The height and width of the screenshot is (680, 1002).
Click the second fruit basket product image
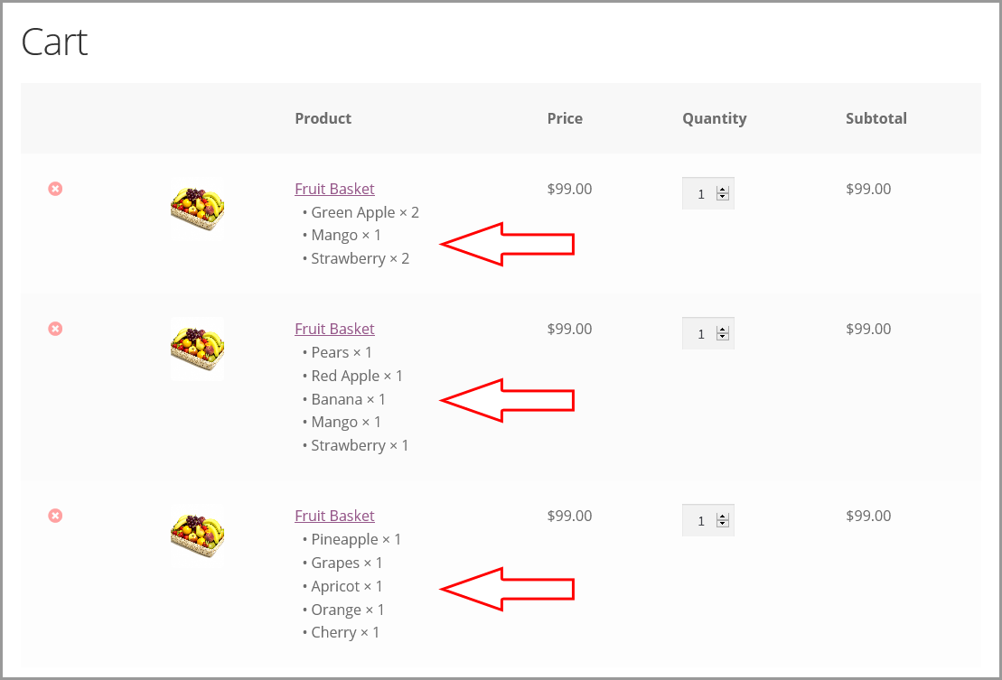(x=197, y=349)
